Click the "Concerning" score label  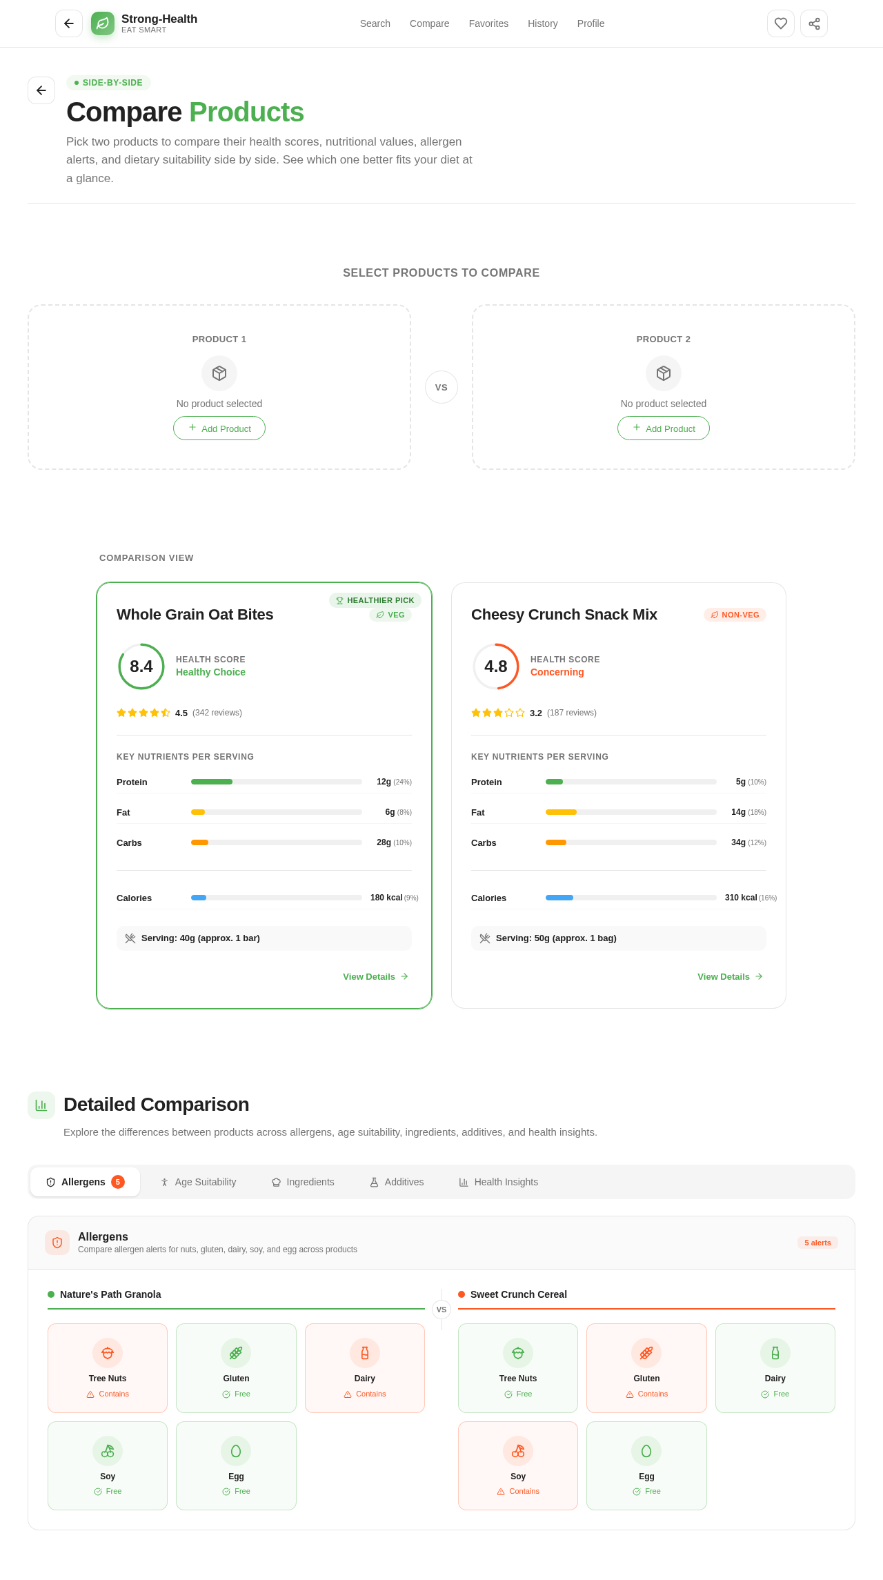point(557,672)
